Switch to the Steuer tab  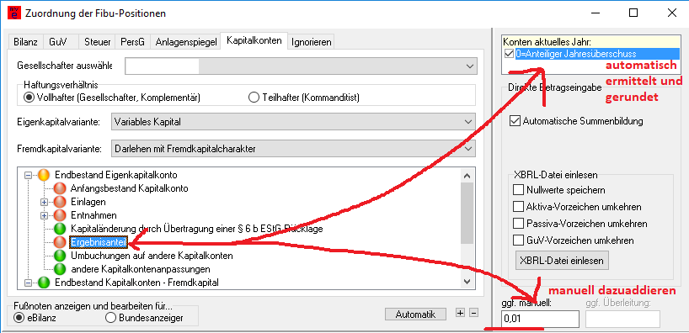click(x=97, y=42)
